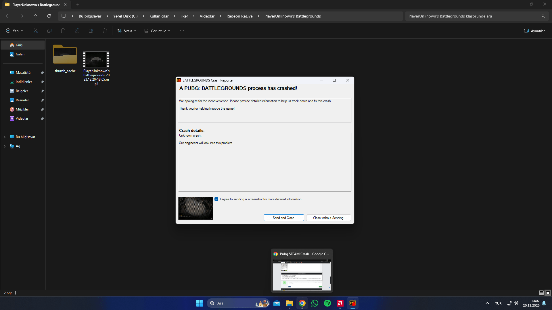
Task: Open a new Explorer tab with plus
Action: (78, 5)
